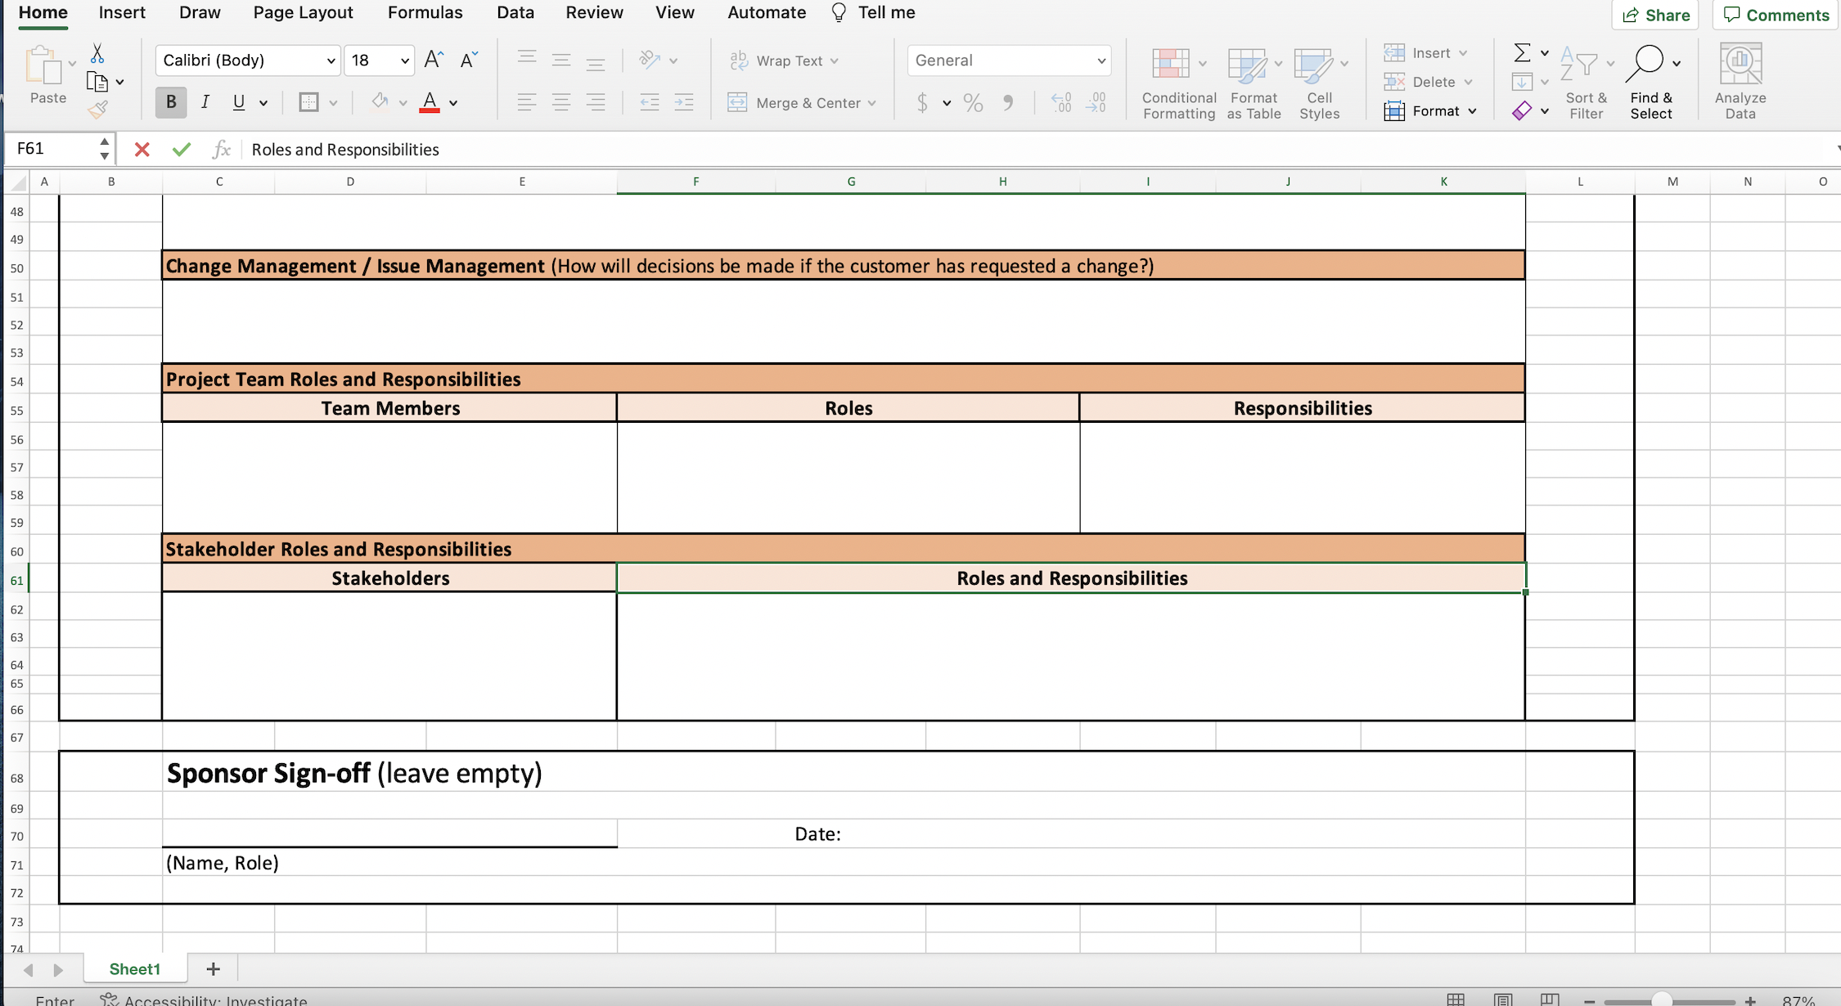Screen dimensions: 1841x1006
Task: Click the red font color A button
Action: click(430, 102)
